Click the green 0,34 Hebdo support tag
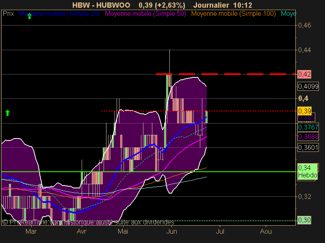Screen dimensions: 325x243 308,171
